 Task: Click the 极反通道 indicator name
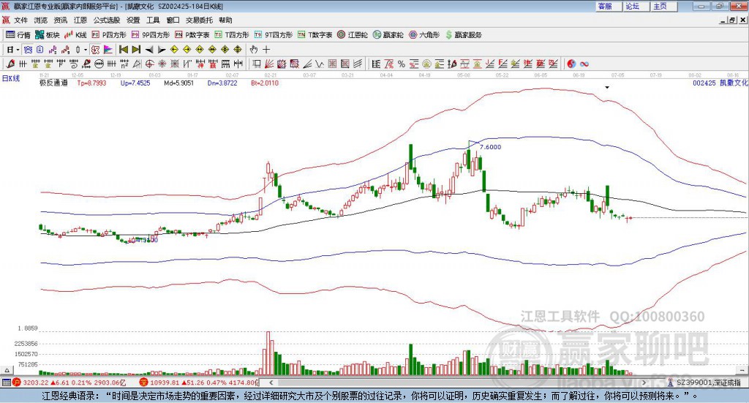[x=53, y=83]
